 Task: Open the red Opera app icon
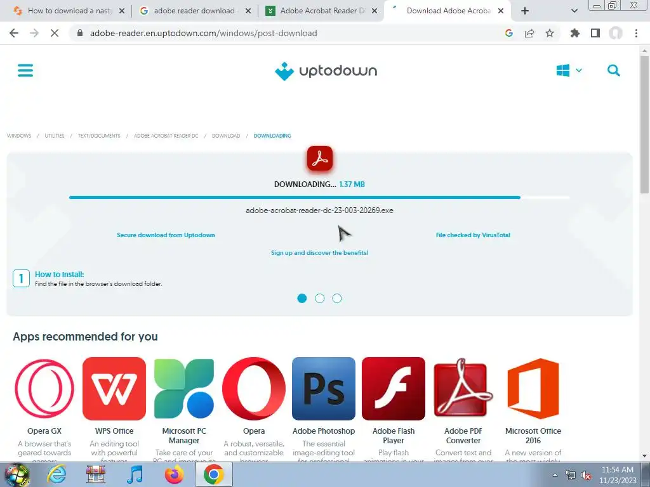[254, 389]
